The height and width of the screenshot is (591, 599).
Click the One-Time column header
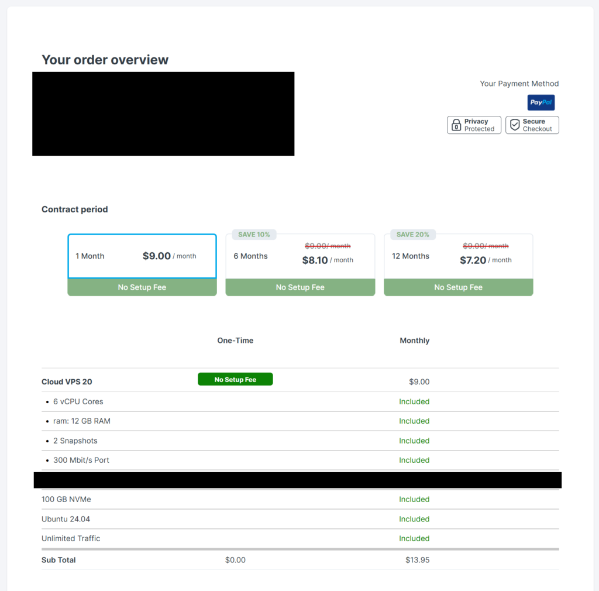pyautogui.click(x=235, y=341)
